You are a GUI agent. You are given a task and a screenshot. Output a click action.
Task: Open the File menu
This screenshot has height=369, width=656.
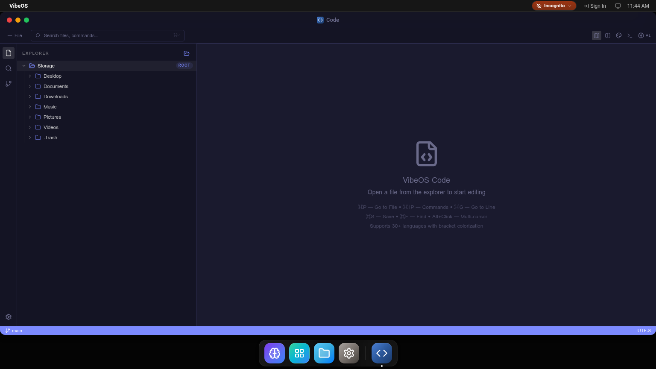(x=15, y=35)
